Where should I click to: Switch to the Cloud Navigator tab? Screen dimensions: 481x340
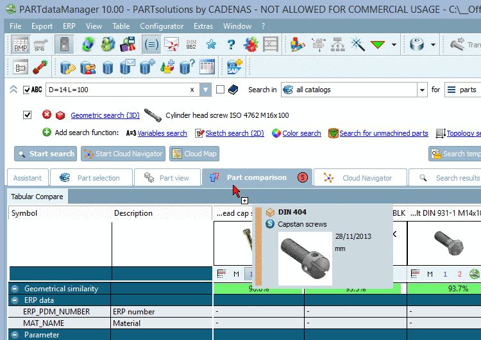tap(360, 177)
